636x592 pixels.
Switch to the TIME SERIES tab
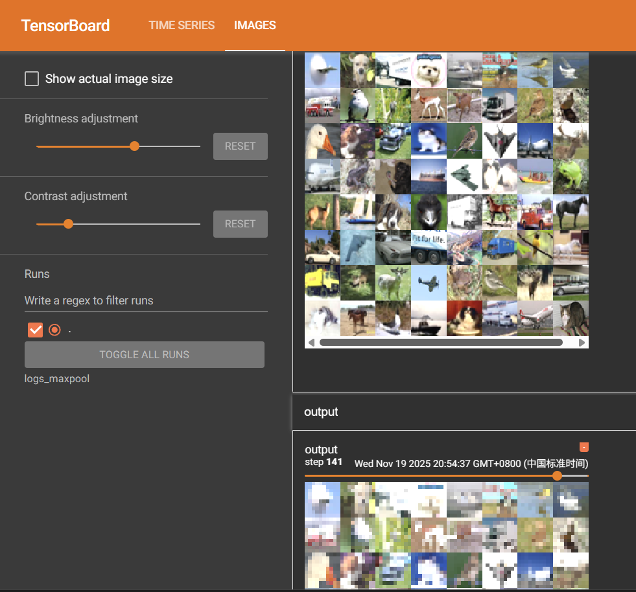182,25
